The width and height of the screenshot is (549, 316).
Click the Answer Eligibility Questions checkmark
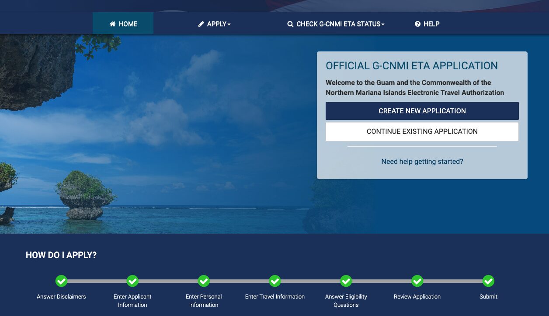coord(346,281)
